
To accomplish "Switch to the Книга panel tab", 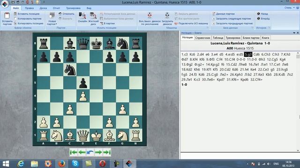I will point(265,38).
